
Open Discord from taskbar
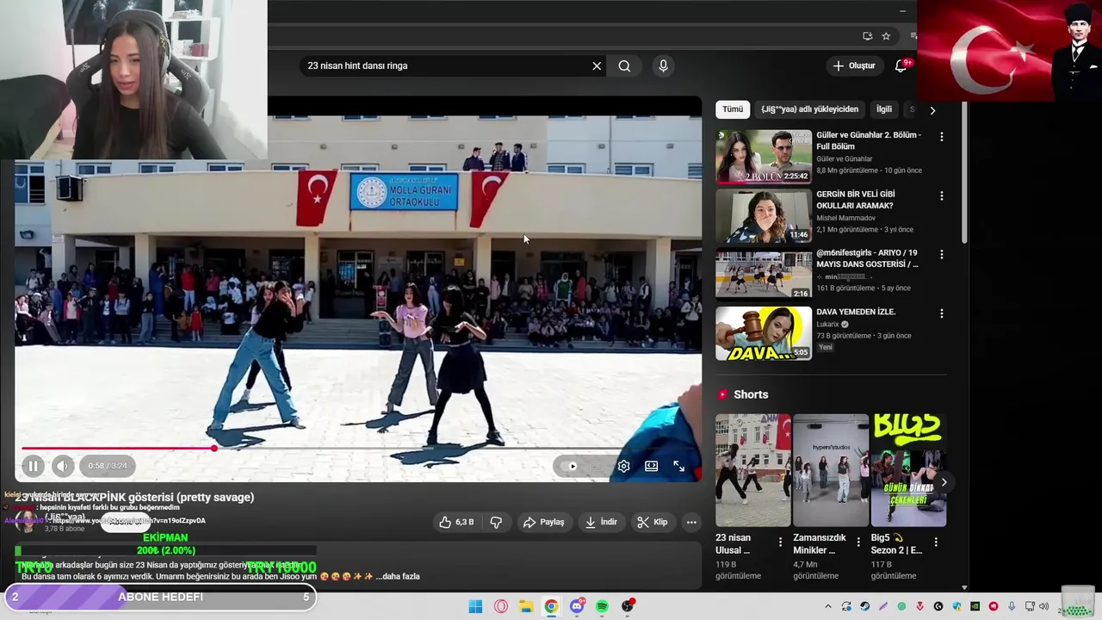(x=577, y=606)
